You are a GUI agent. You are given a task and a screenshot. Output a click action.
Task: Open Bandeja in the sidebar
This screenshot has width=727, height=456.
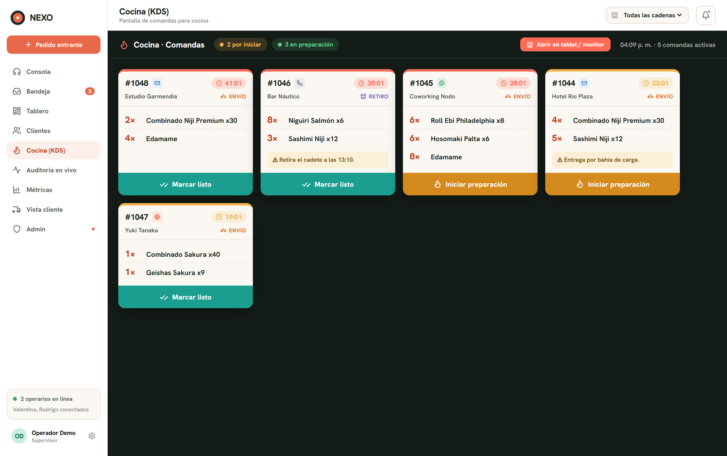[x=54, y=91]
